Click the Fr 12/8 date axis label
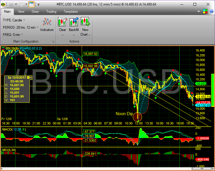Image resolution: width=215 pixels, height=171 pixels. point(6,119)
